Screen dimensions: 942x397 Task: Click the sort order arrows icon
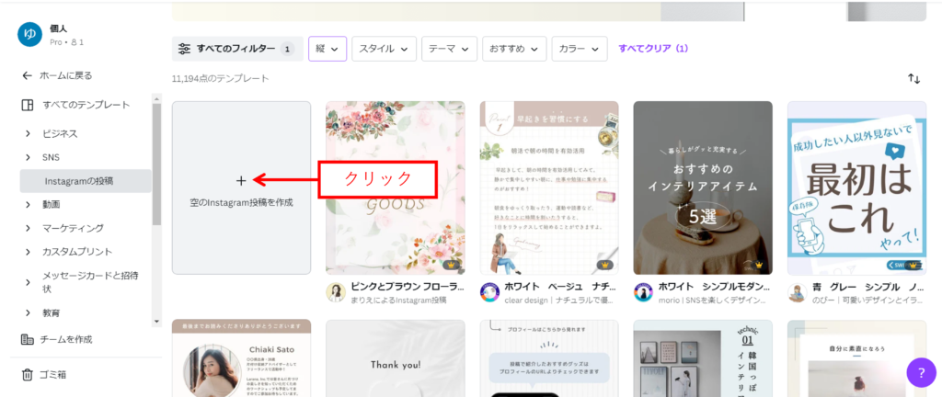coord(913,79)
